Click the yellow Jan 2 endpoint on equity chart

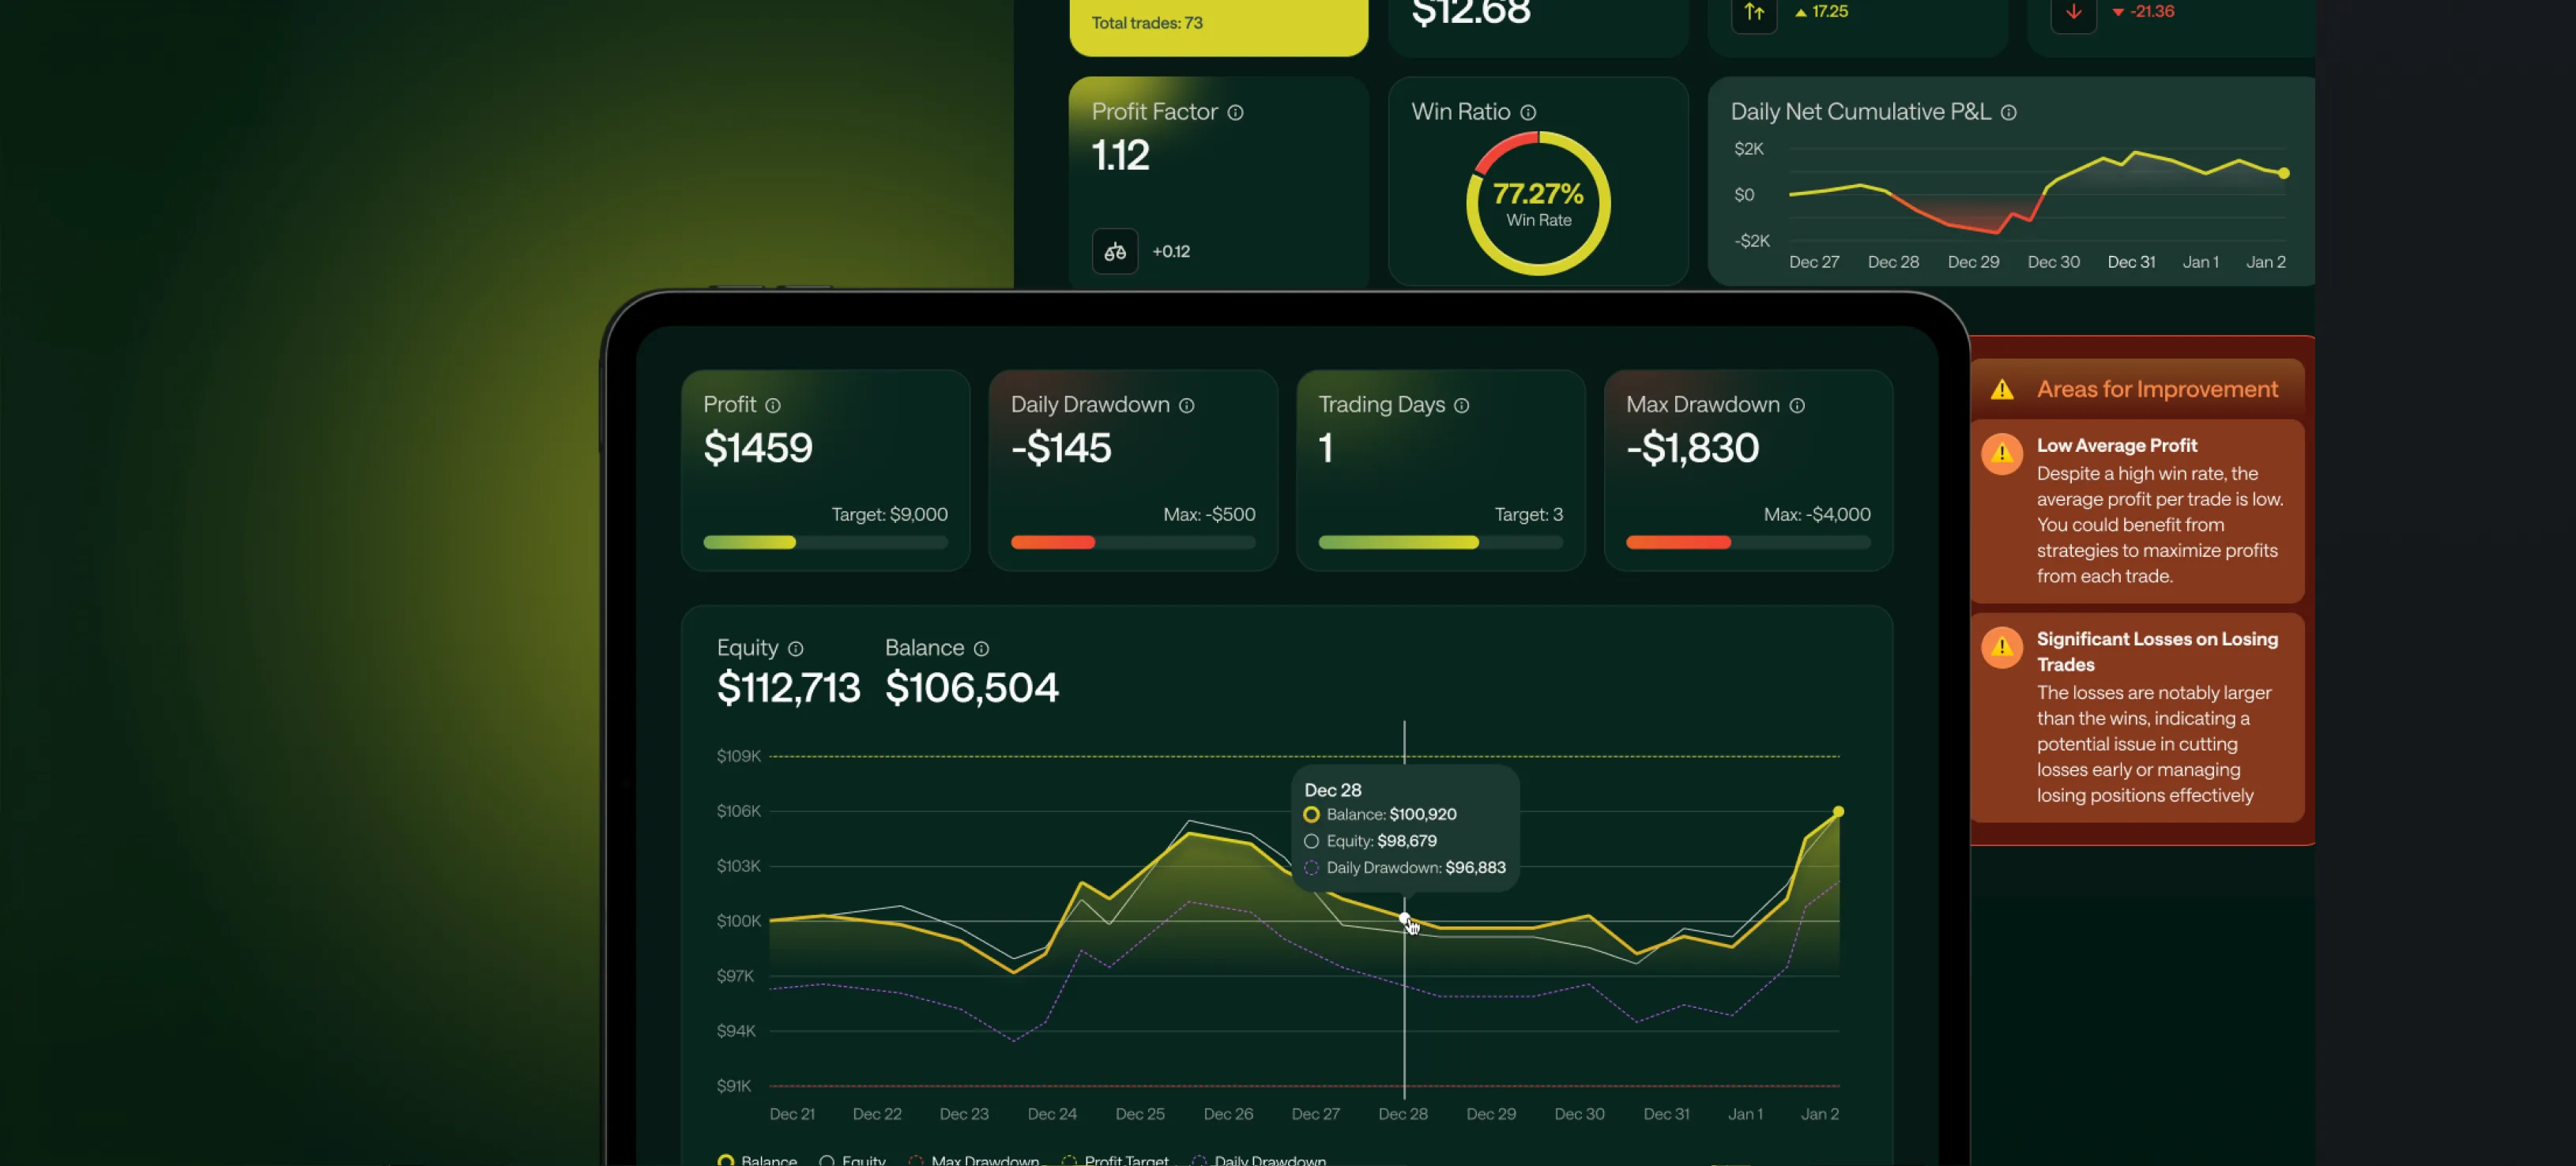pos(1838,812)
